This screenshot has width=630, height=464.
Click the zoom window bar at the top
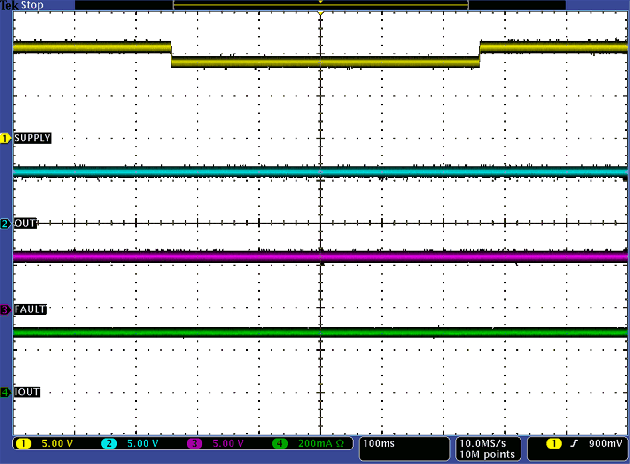click(321, 5)
